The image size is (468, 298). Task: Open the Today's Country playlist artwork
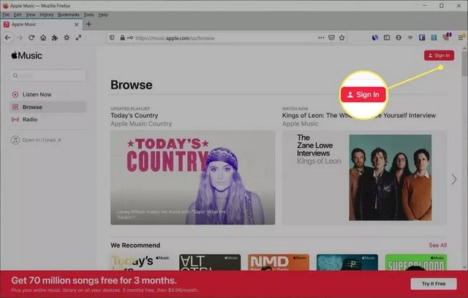point(192,177)
